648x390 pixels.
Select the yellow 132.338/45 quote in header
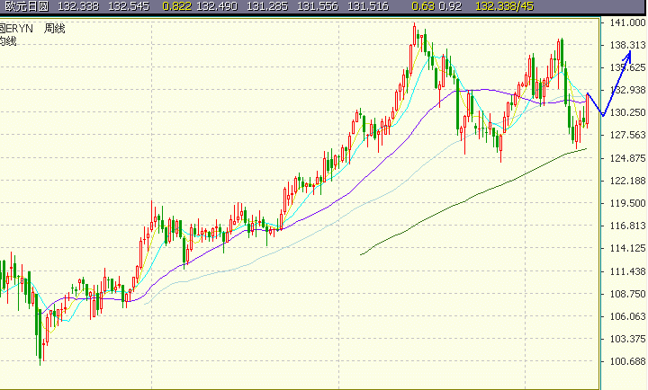point(505,6)
